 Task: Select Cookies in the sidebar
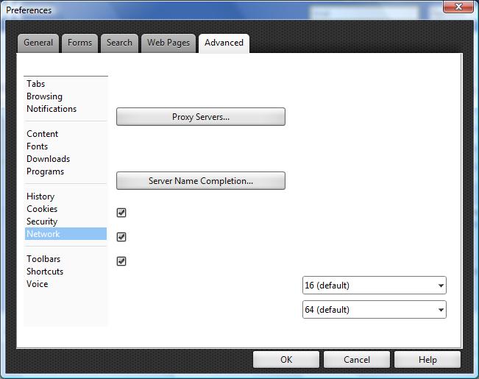pos(65,209)
